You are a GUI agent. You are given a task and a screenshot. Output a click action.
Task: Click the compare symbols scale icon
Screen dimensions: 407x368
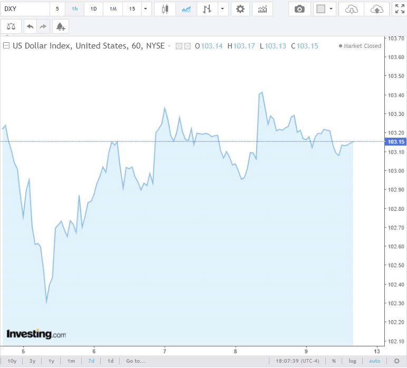click(11, 26)
